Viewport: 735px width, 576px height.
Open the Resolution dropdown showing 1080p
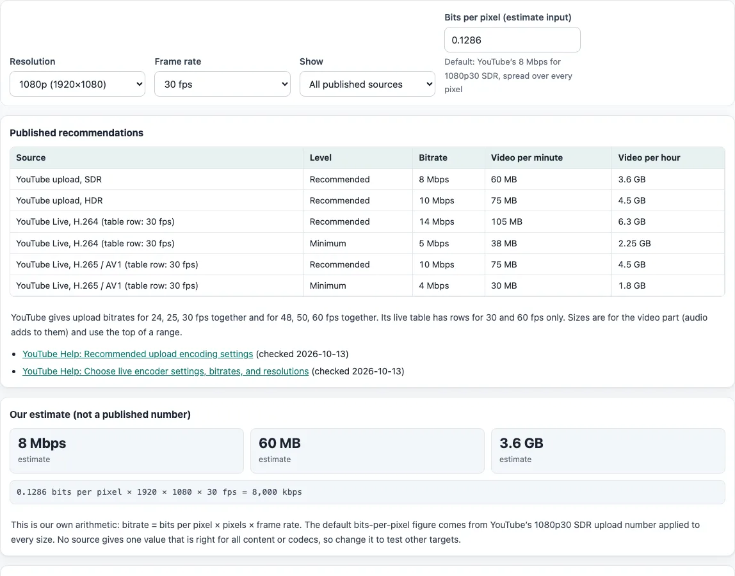click(77, 84)
